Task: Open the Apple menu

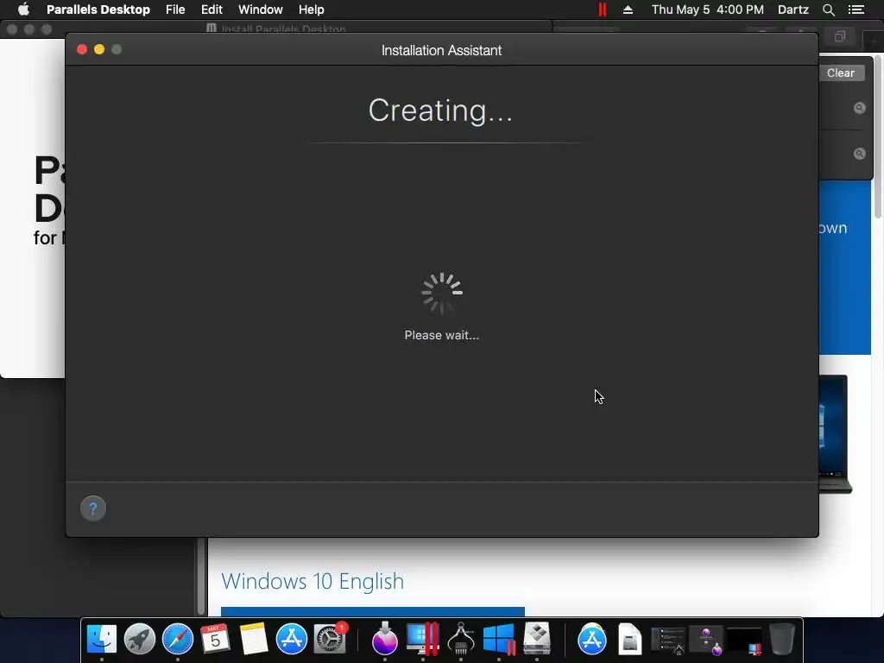Action: pyautogui.click(x=23, y=9)
